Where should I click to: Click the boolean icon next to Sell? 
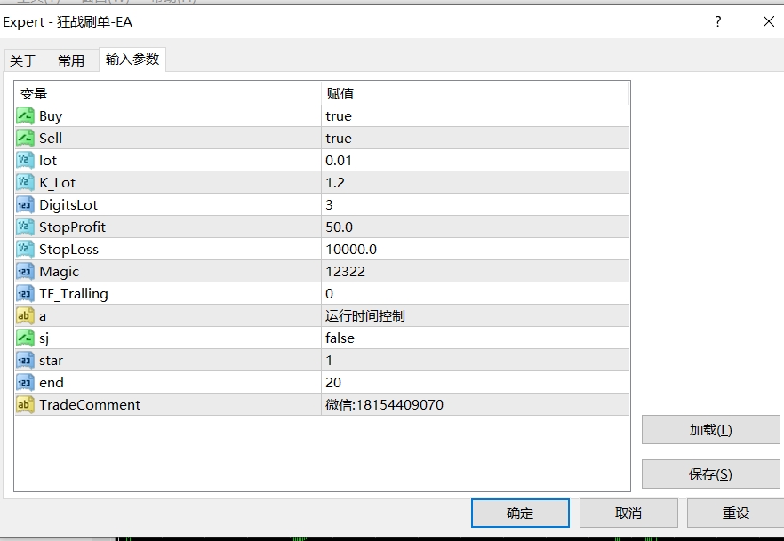[25, 138]
